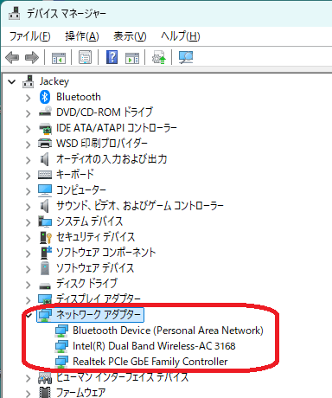Click the sound video game controller icon

(44, 206)
